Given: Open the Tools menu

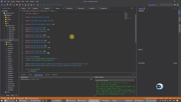Looking at the screenshot, I should pos(27,1).
